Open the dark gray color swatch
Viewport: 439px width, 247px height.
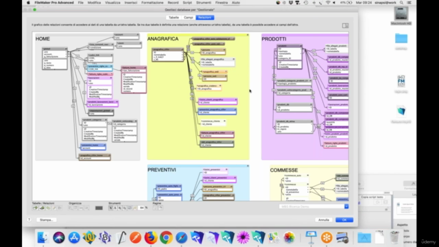(99, 208)
